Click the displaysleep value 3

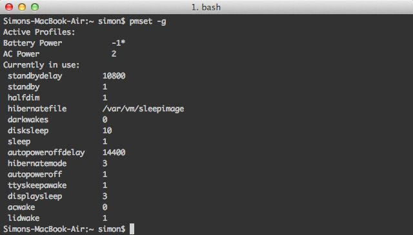[x=105, y=196]
